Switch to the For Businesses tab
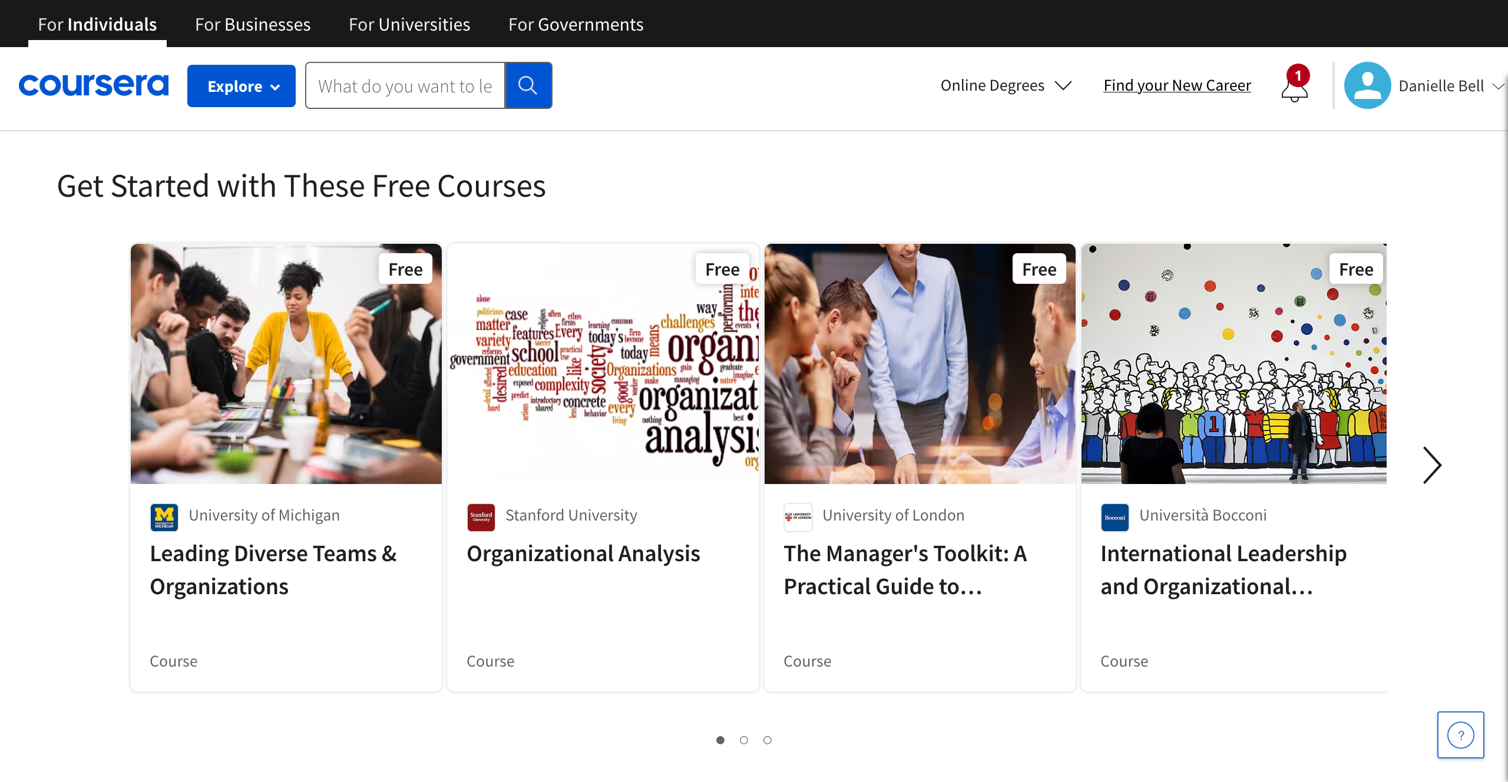 tap(253, 24)
